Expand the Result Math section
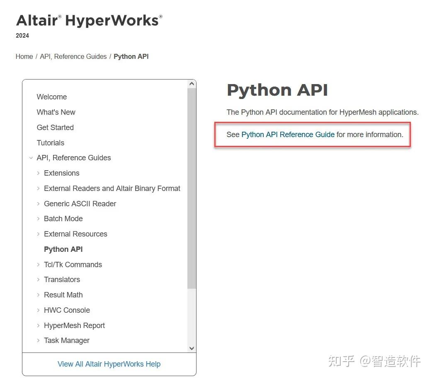Viewport: 432px width, 379px height. pos(38,295)
